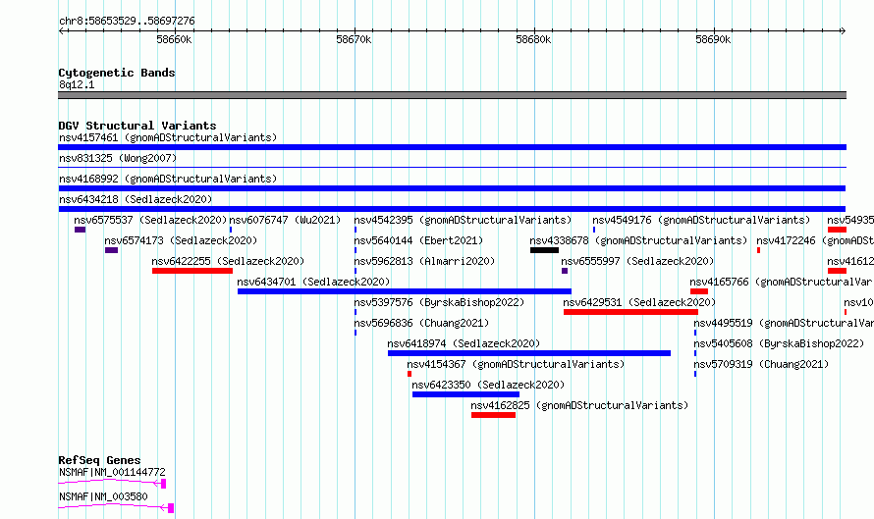The image size is (874, 519).
Task: Select the nsv4338678 variant label
Action: tap(638, 240)
